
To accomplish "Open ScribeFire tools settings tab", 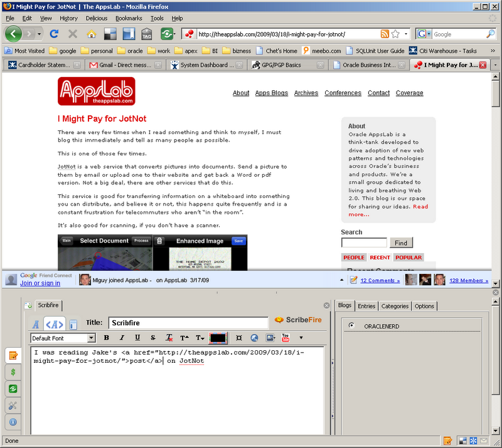I will point(13,405).
